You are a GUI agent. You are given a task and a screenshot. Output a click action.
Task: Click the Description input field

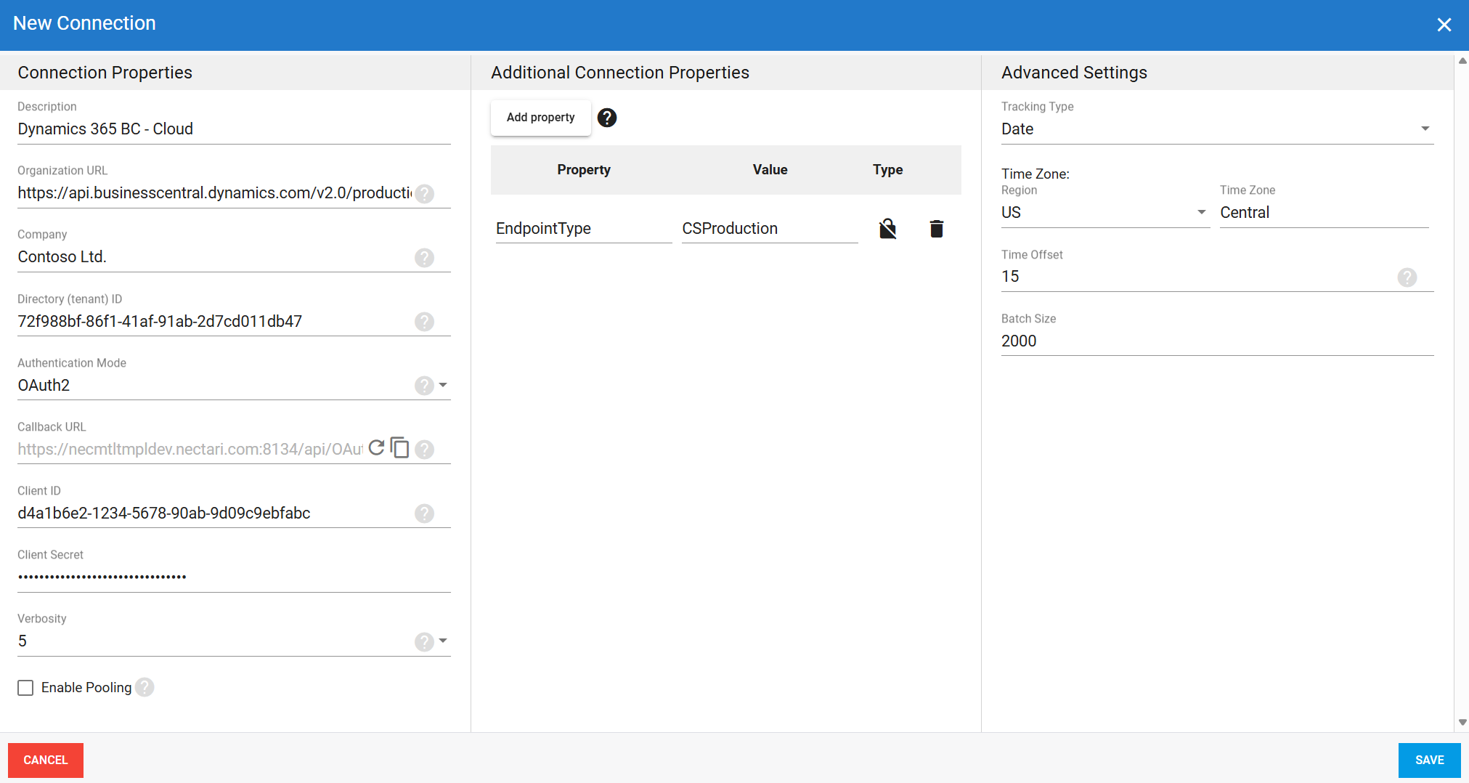click(234, 129)
